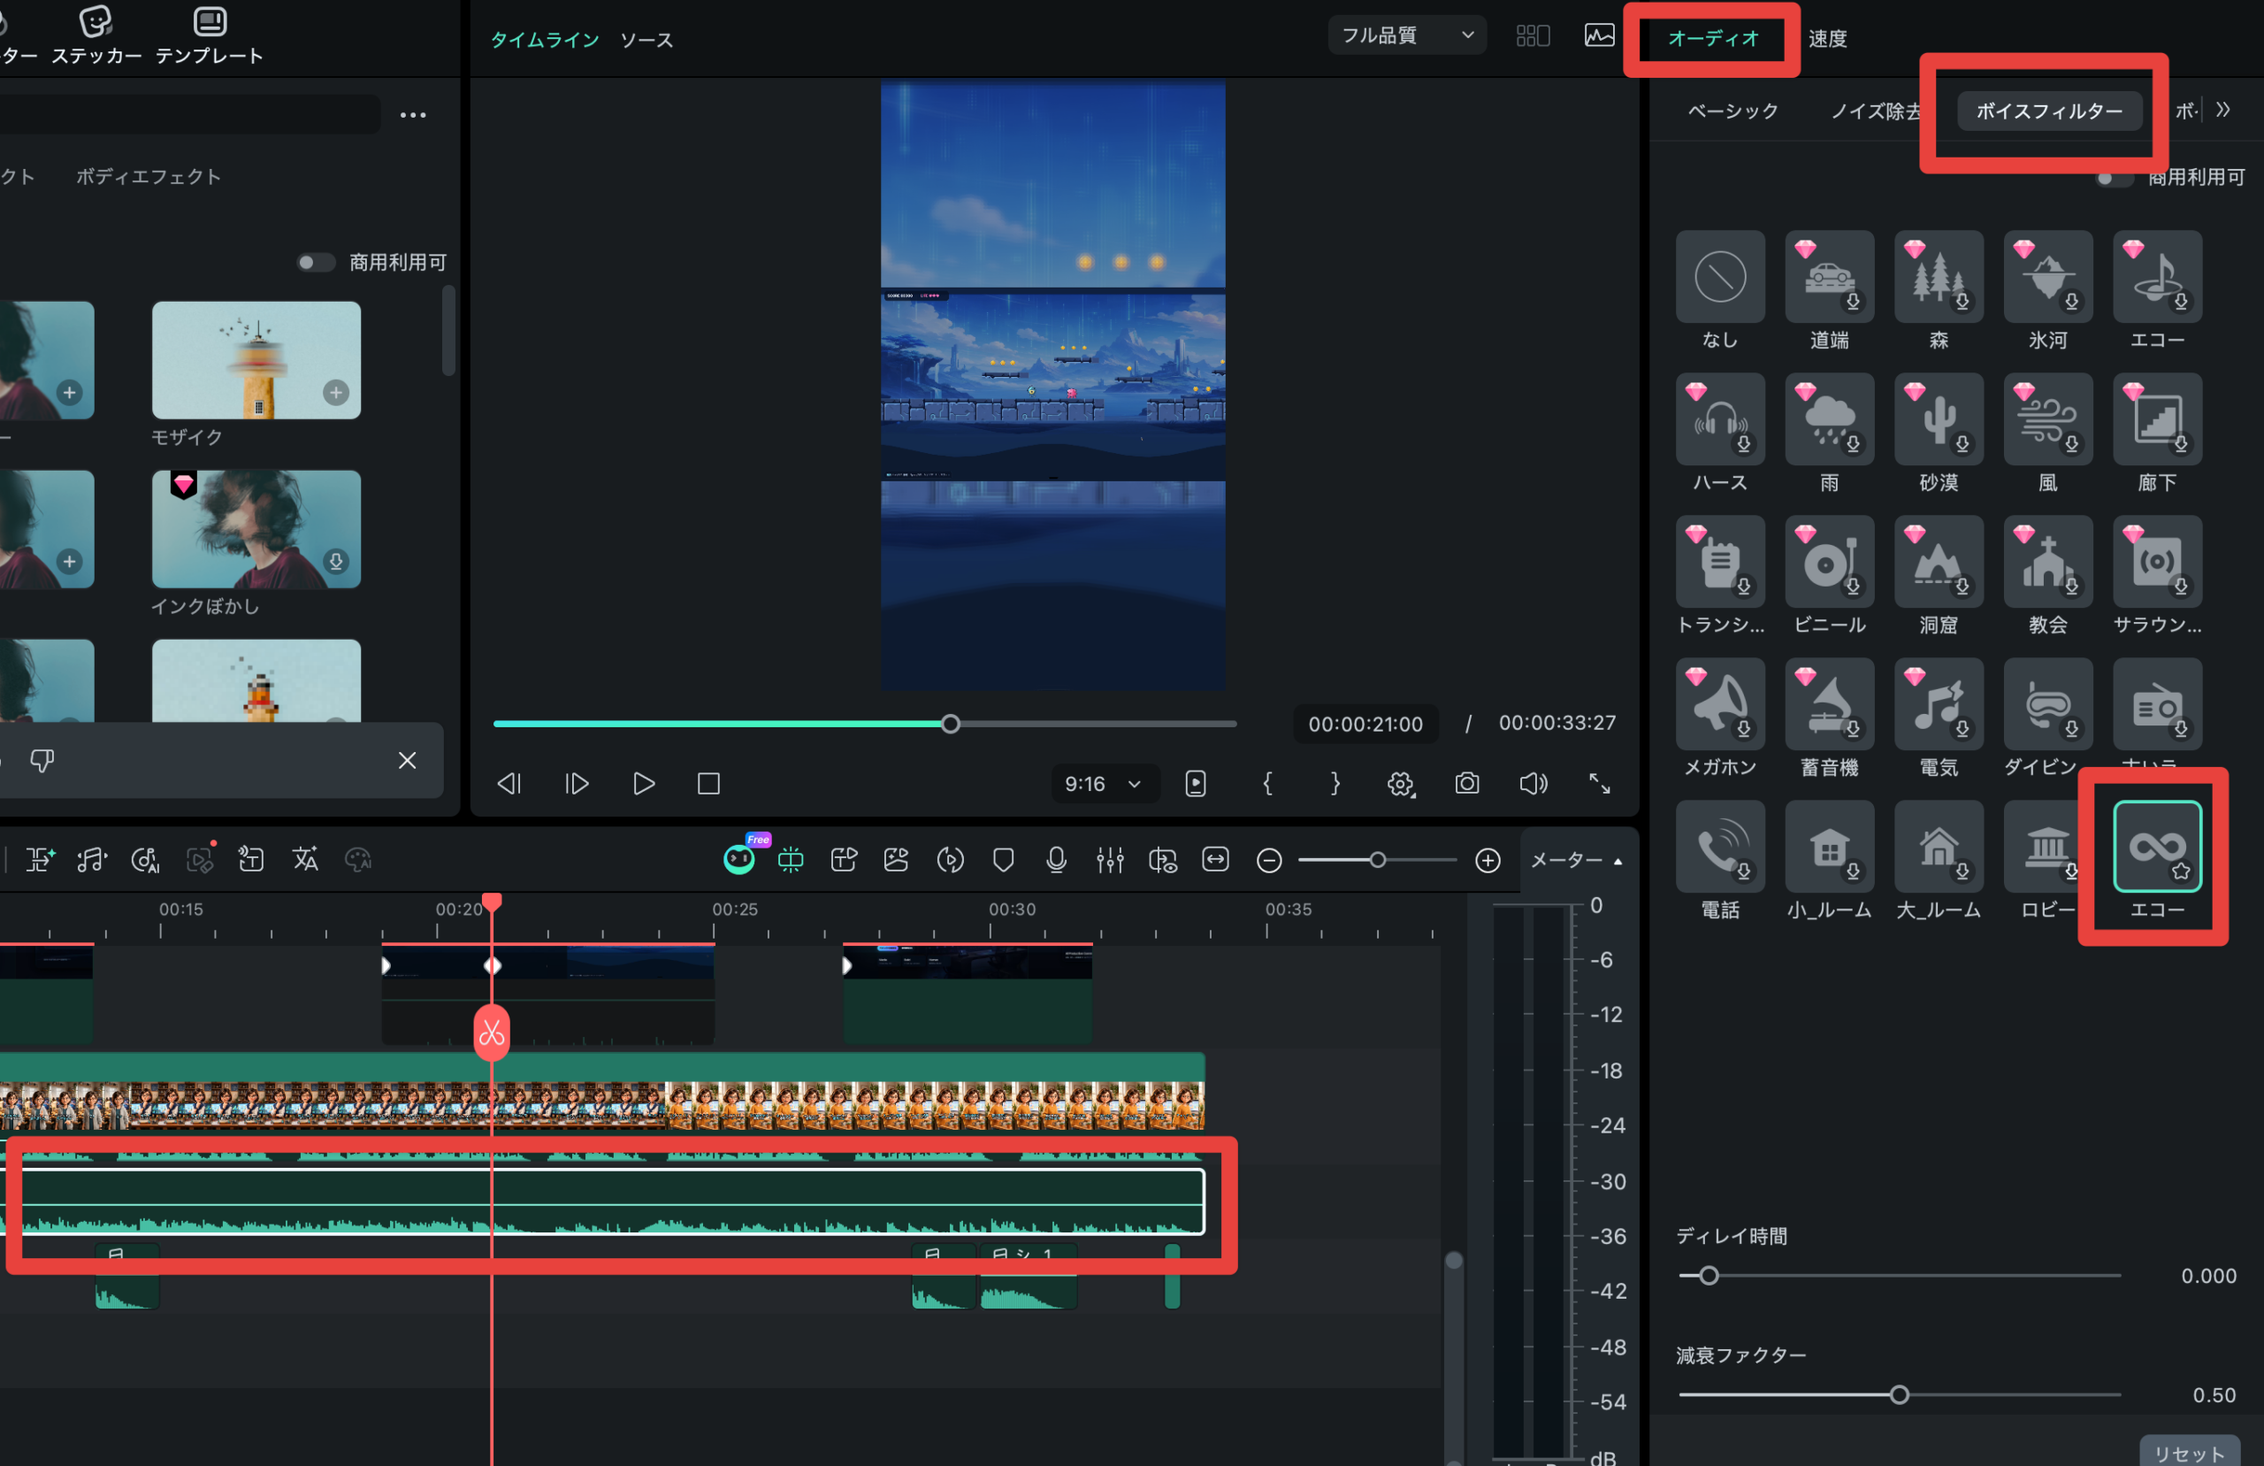
Task: Select the 洞窟 cave voice filter
Action: pyautogui.click(x=1938, y=562)
